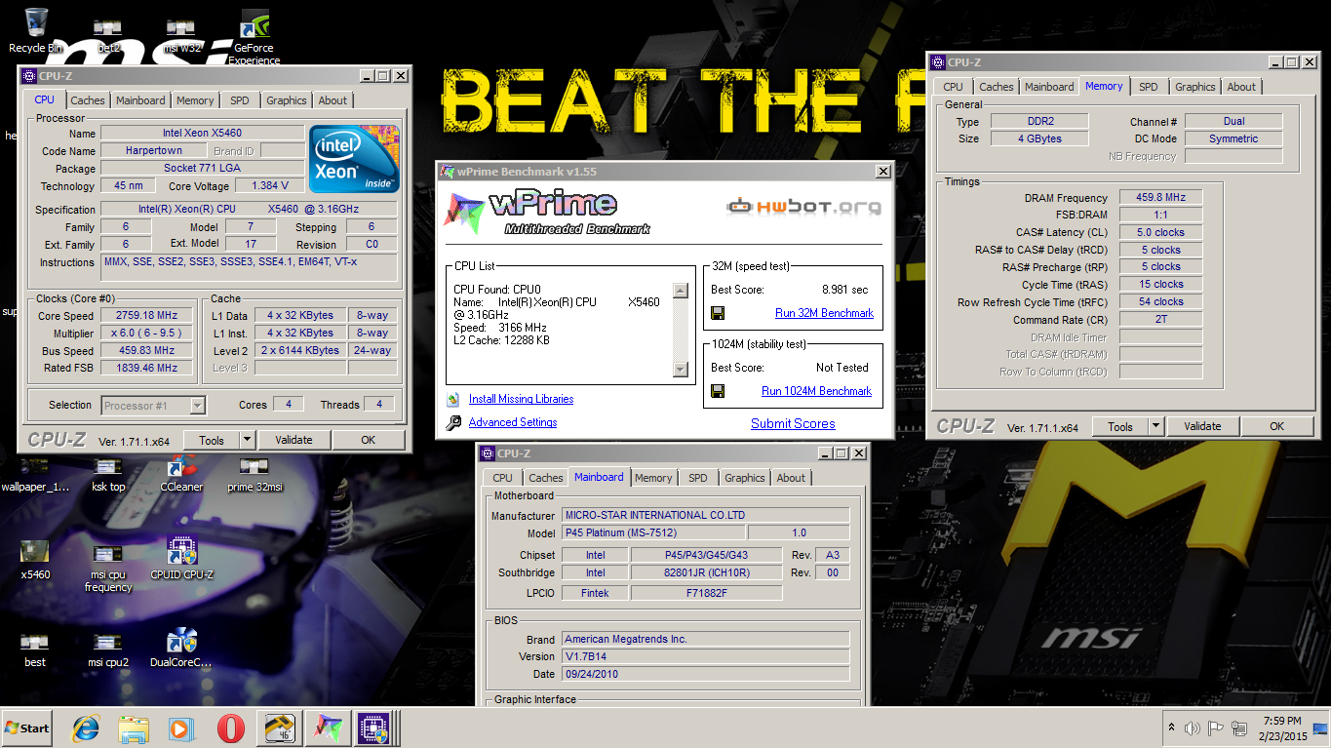Click the save icon next to 1024M benchmark

point(718,391)
